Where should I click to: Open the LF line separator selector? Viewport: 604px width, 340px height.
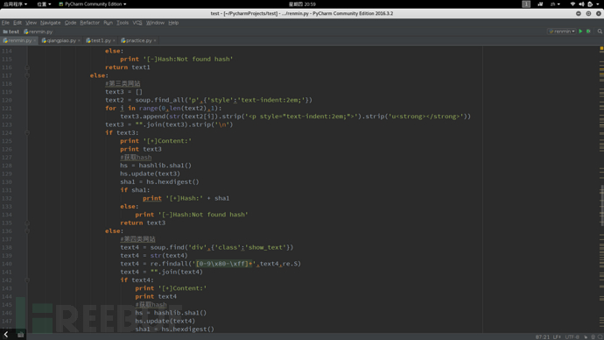557,336
